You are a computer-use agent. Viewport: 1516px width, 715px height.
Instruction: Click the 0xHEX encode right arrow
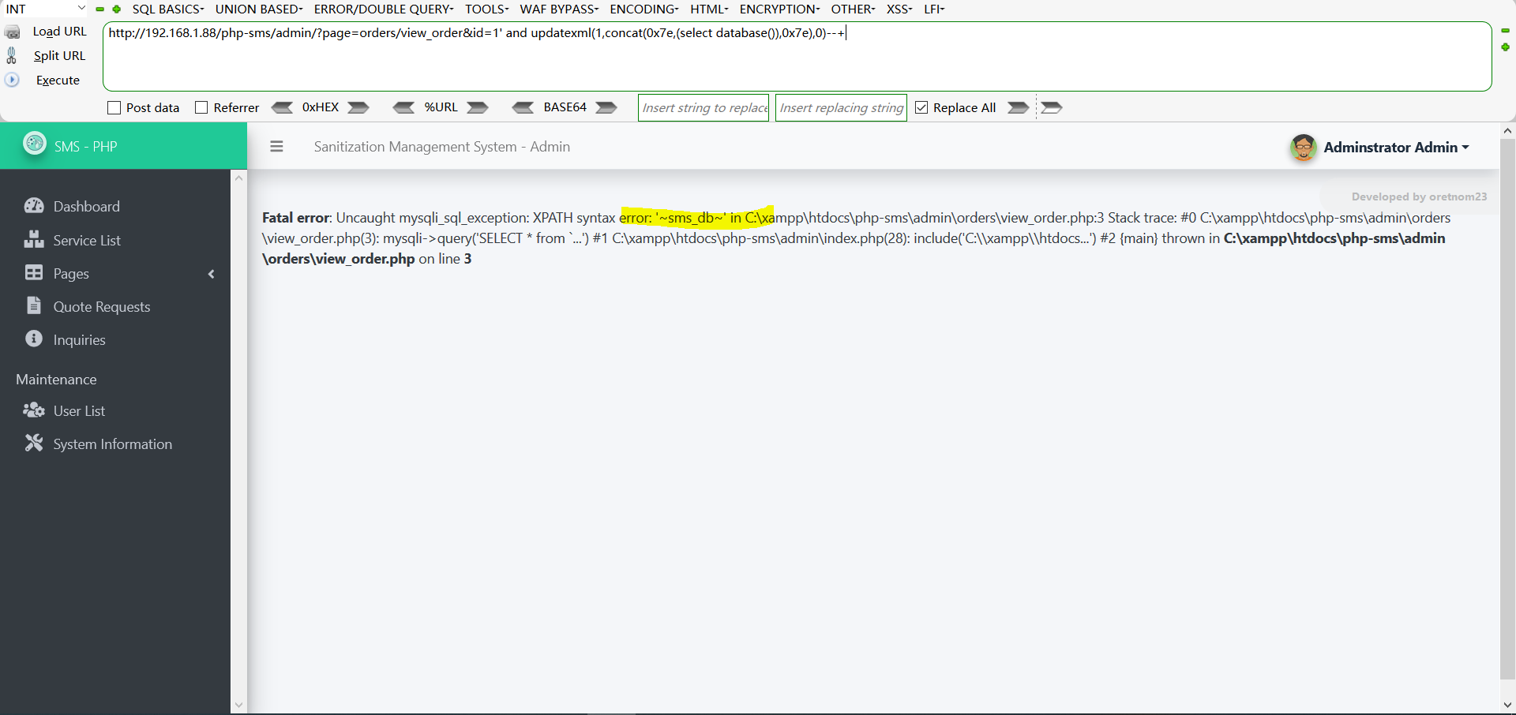point(358,107)
